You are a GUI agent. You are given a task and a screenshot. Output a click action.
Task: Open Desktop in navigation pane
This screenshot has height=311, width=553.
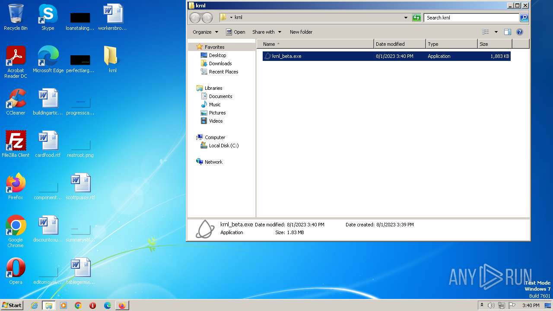(217, 55)
